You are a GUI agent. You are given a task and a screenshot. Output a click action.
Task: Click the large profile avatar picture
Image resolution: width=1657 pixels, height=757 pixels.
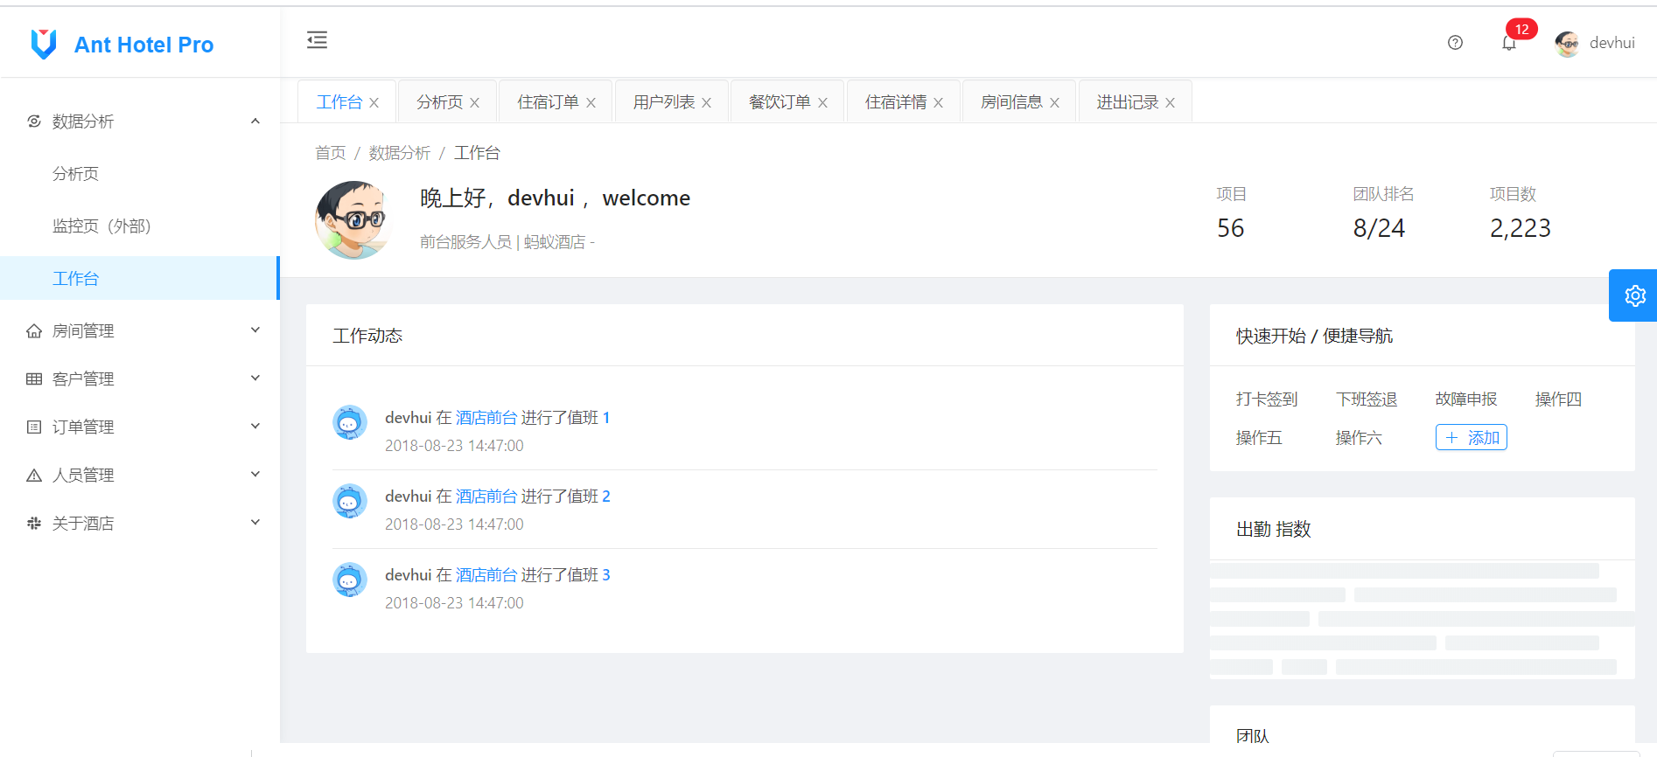point(353,220)
